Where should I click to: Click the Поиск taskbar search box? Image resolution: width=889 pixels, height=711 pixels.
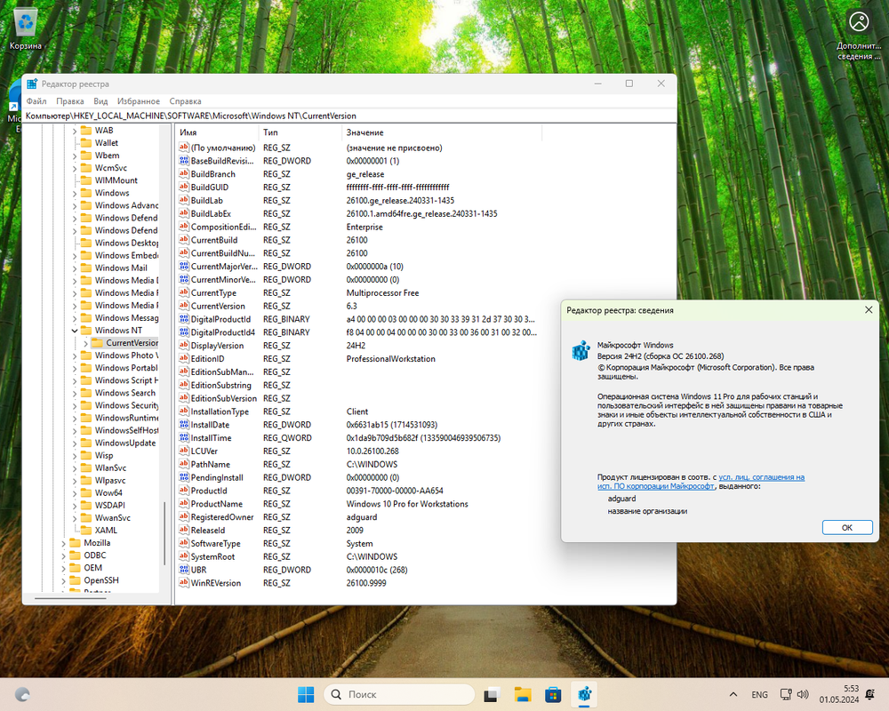399,694
